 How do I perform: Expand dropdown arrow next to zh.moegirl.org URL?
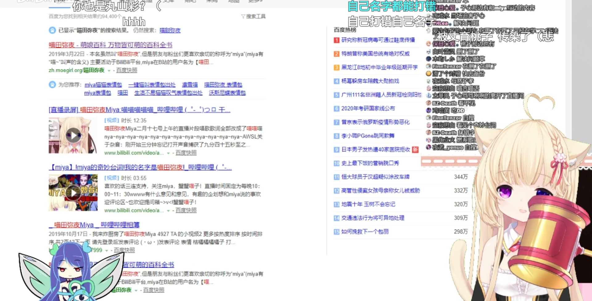click(109, 71)
